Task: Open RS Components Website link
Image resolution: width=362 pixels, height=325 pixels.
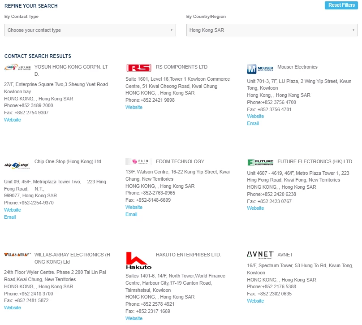Action: (x=134, y=107)
